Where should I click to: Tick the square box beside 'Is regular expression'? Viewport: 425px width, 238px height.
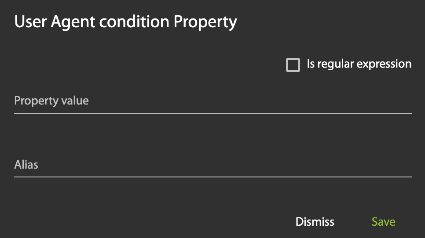click(293, 65)
